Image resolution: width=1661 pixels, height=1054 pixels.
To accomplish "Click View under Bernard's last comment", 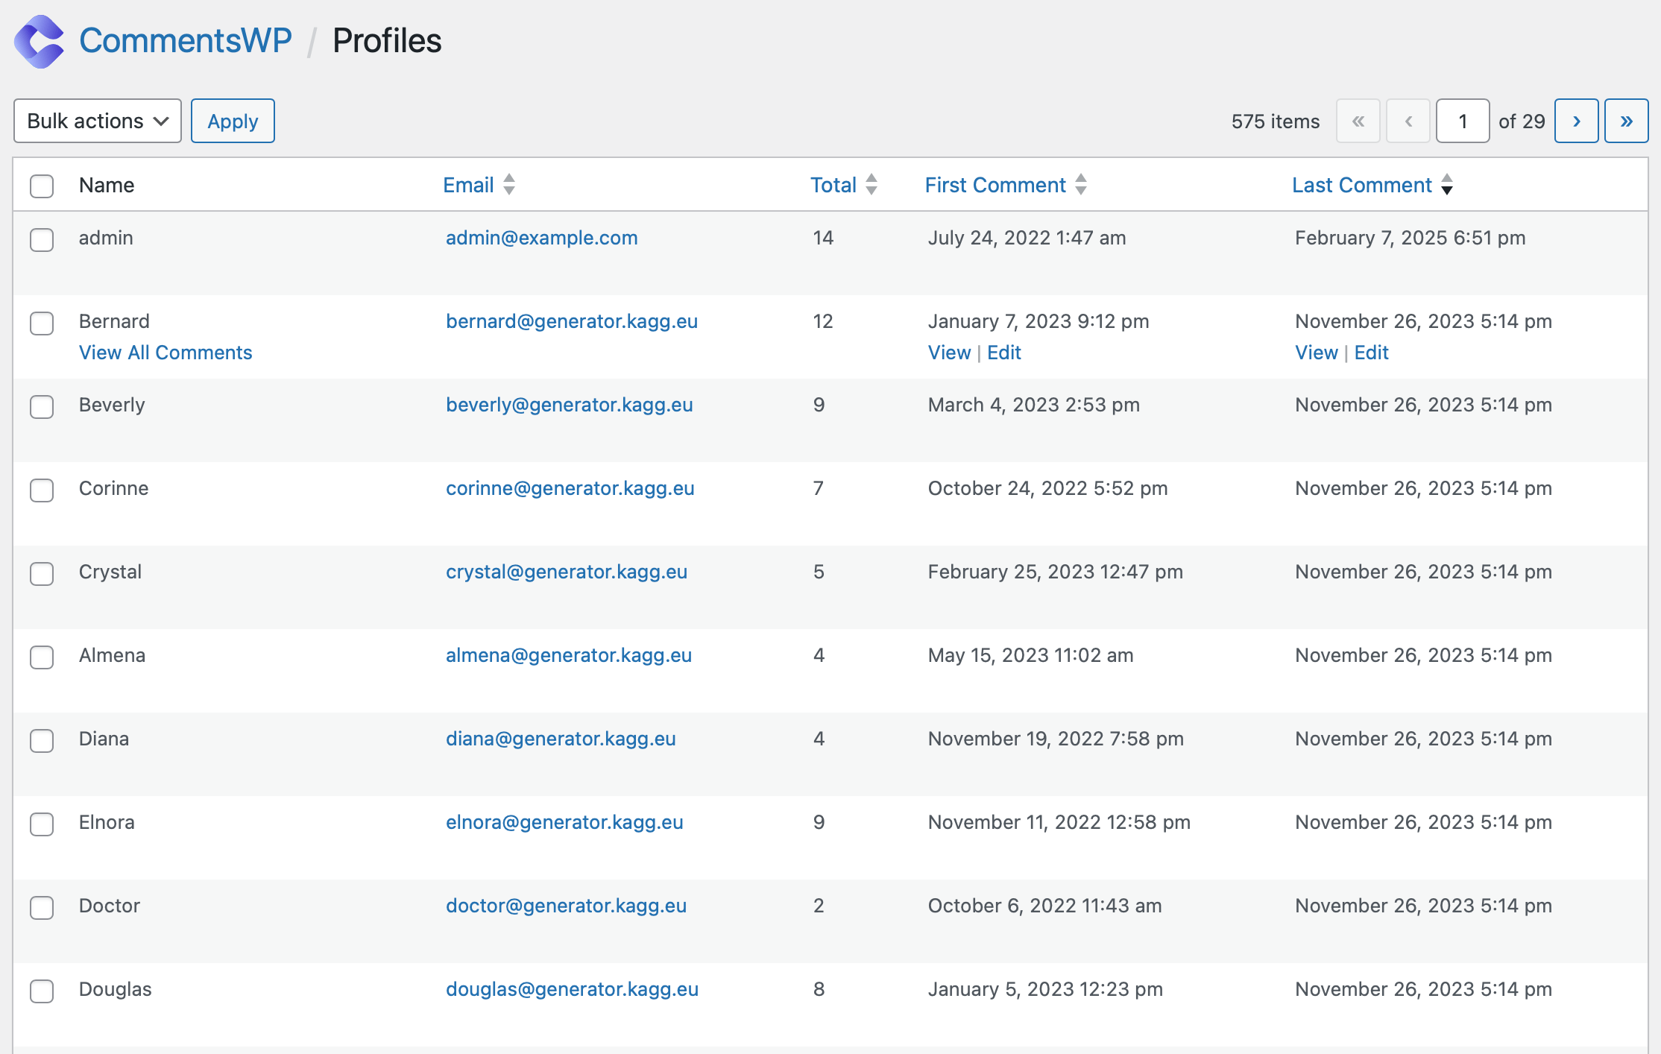I will click(1316, 353).
